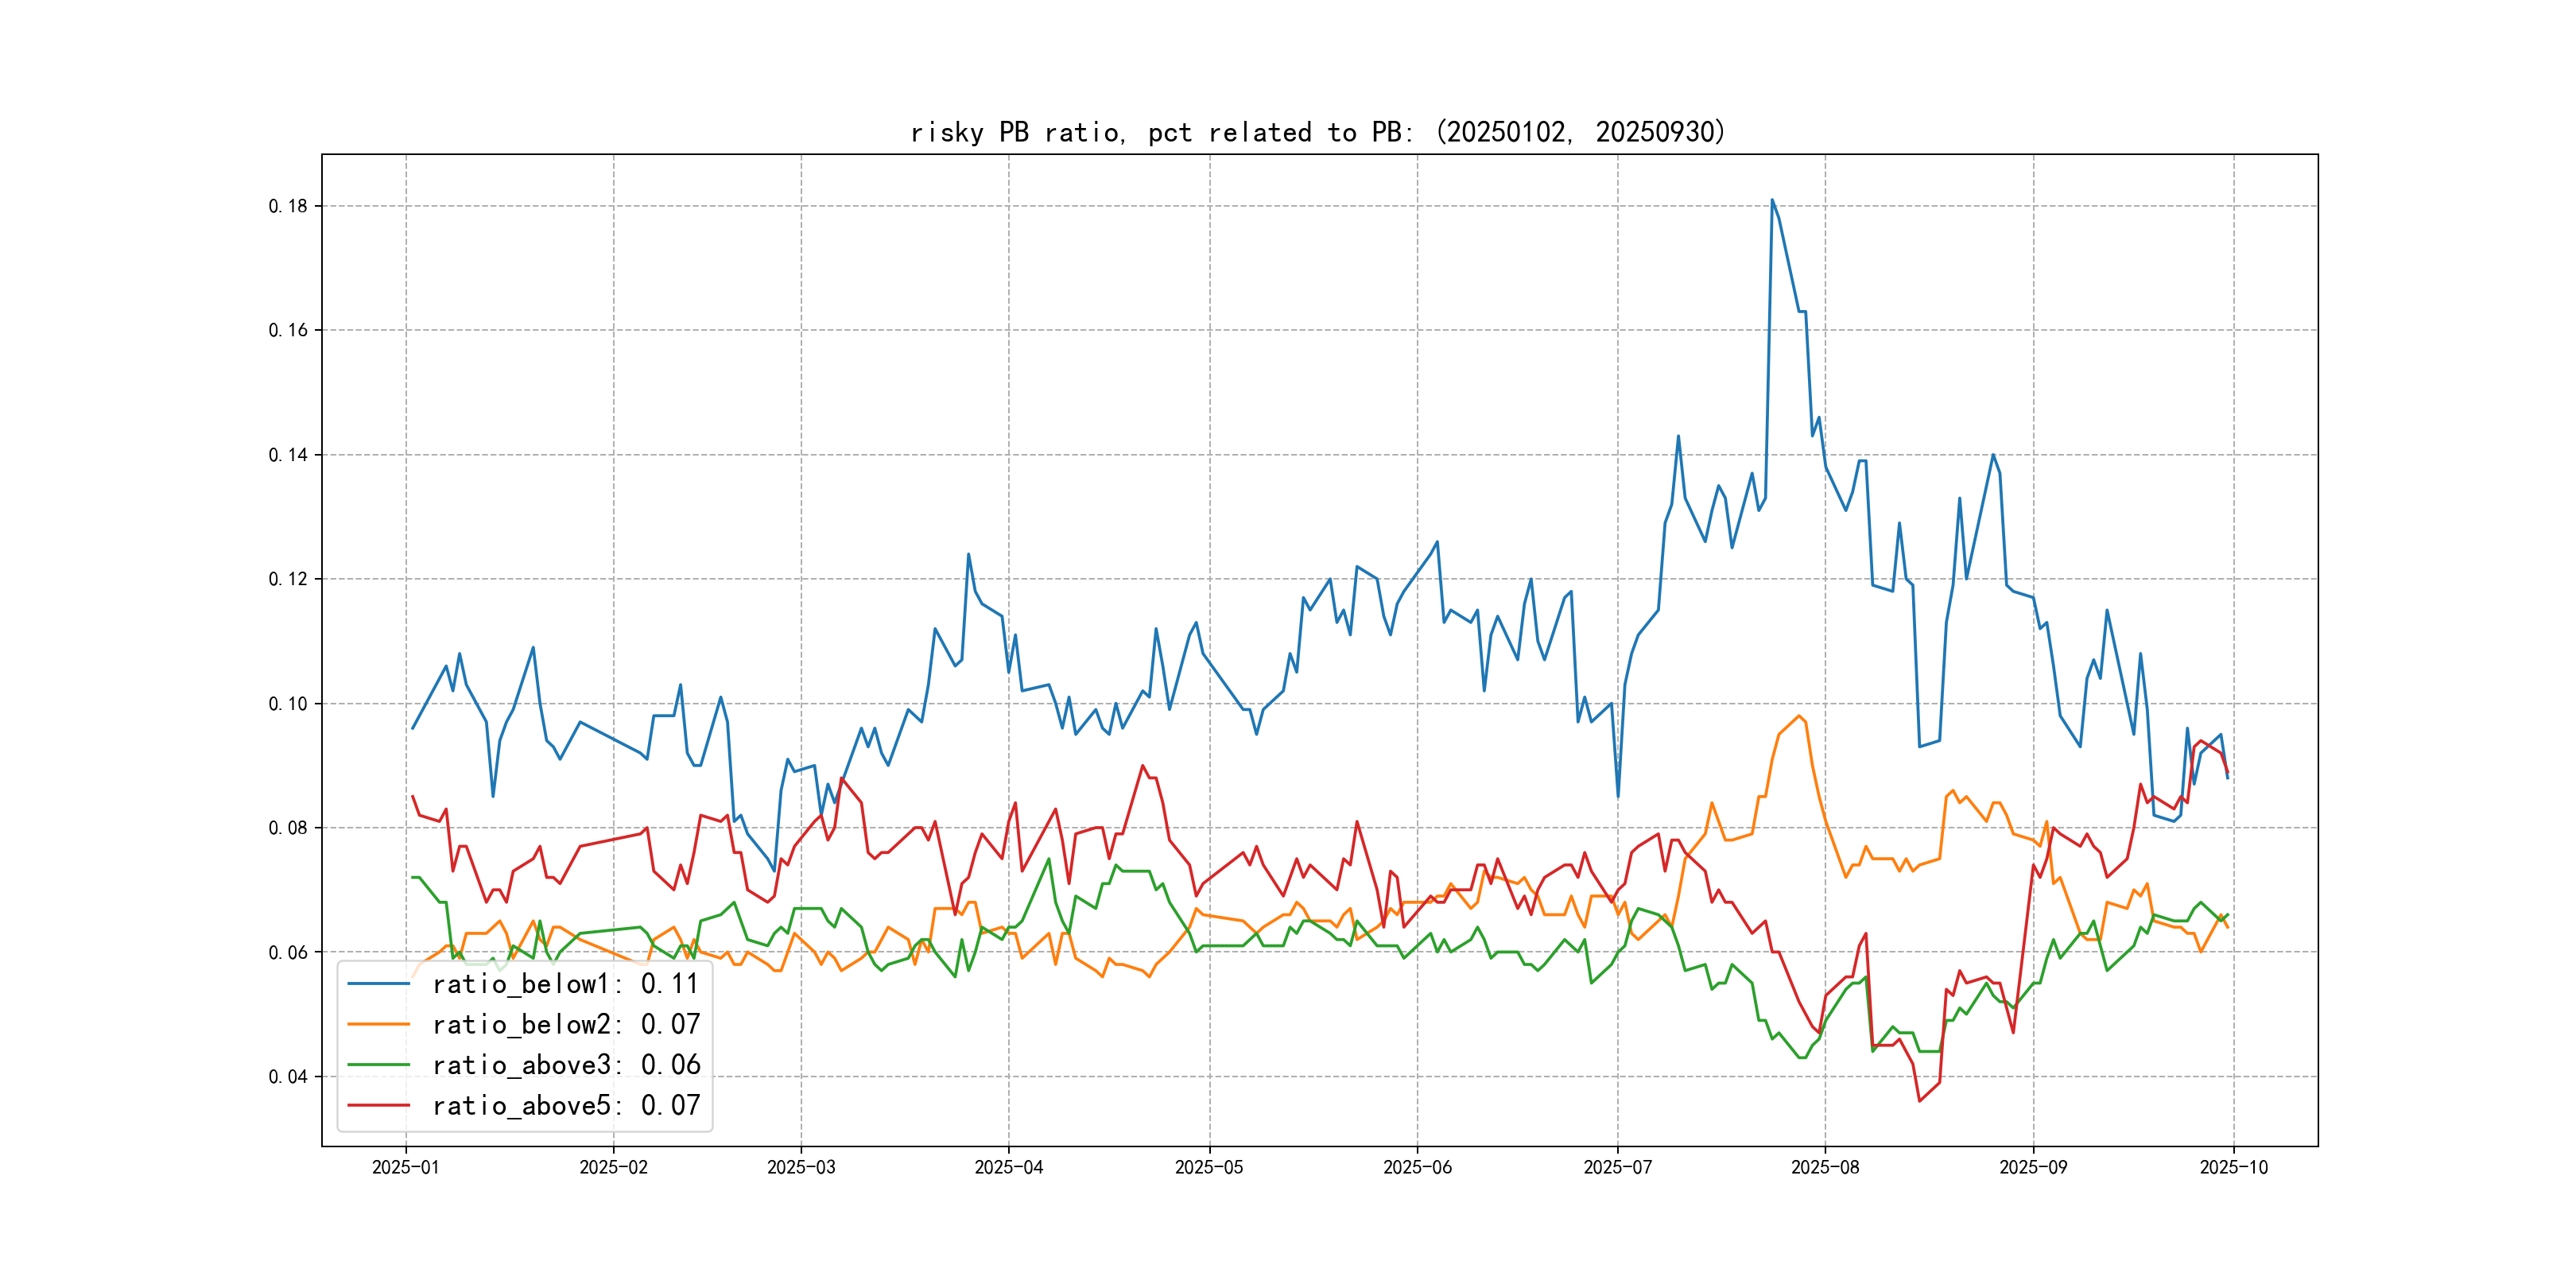Click the 2025-04 x-axis tick label
This screenshot has height=1288, width=2576.
tap(1008, 1167)
